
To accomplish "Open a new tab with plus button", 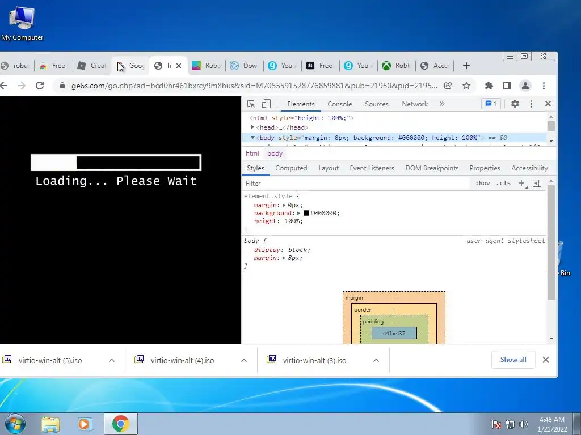I will 466,66.
